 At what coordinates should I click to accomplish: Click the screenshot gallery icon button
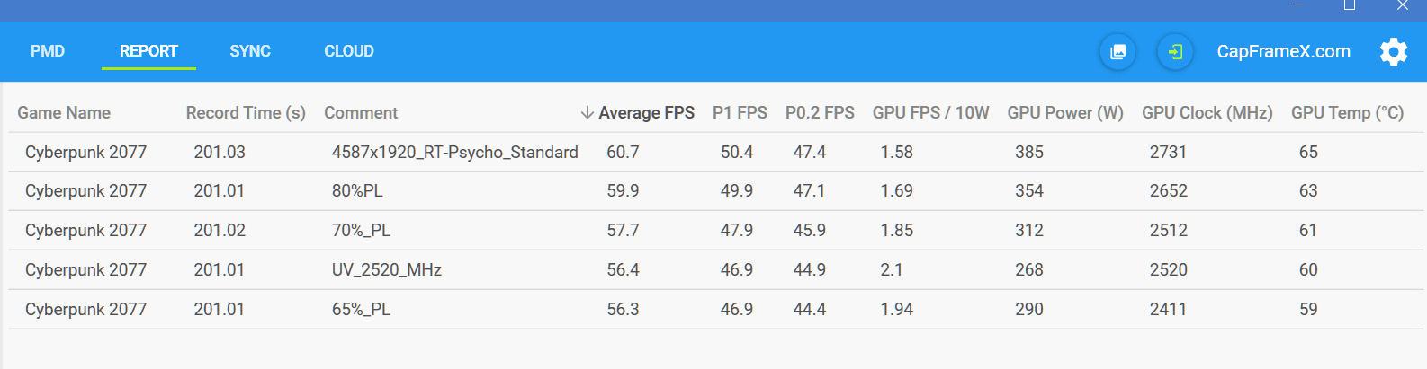click(x=1117, y=51)
